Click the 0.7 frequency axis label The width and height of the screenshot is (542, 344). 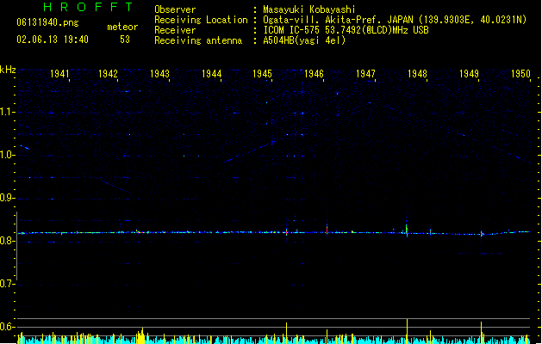[x=7, y=284]
